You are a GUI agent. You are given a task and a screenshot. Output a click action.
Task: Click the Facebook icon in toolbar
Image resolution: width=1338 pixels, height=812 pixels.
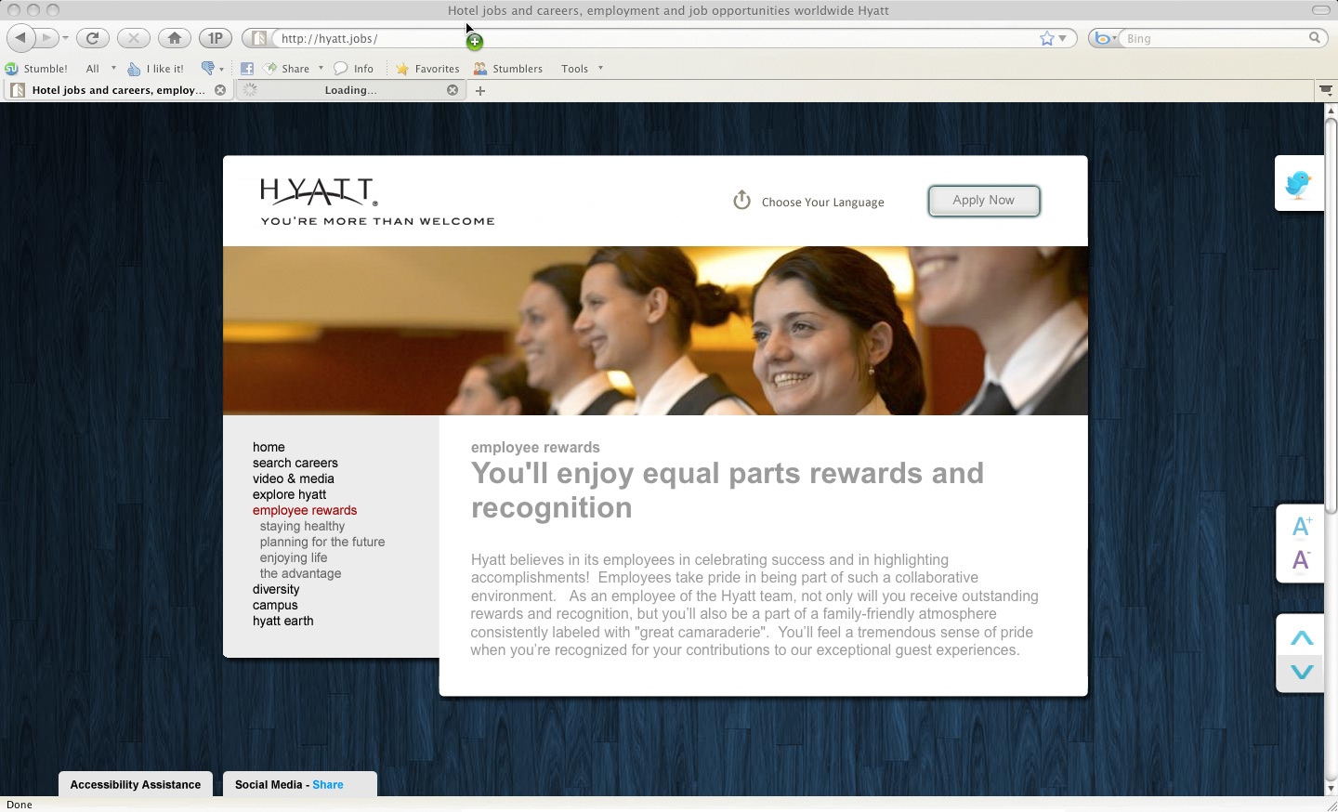(x=247, y=68)
